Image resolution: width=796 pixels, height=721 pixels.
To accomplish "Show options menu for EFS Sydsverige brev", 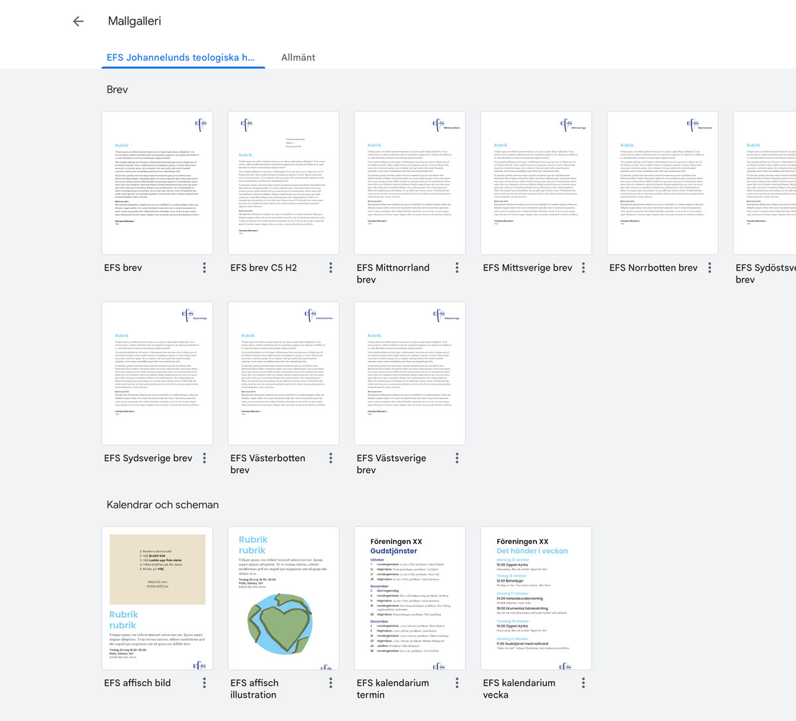I will click(x=204, y=458).
